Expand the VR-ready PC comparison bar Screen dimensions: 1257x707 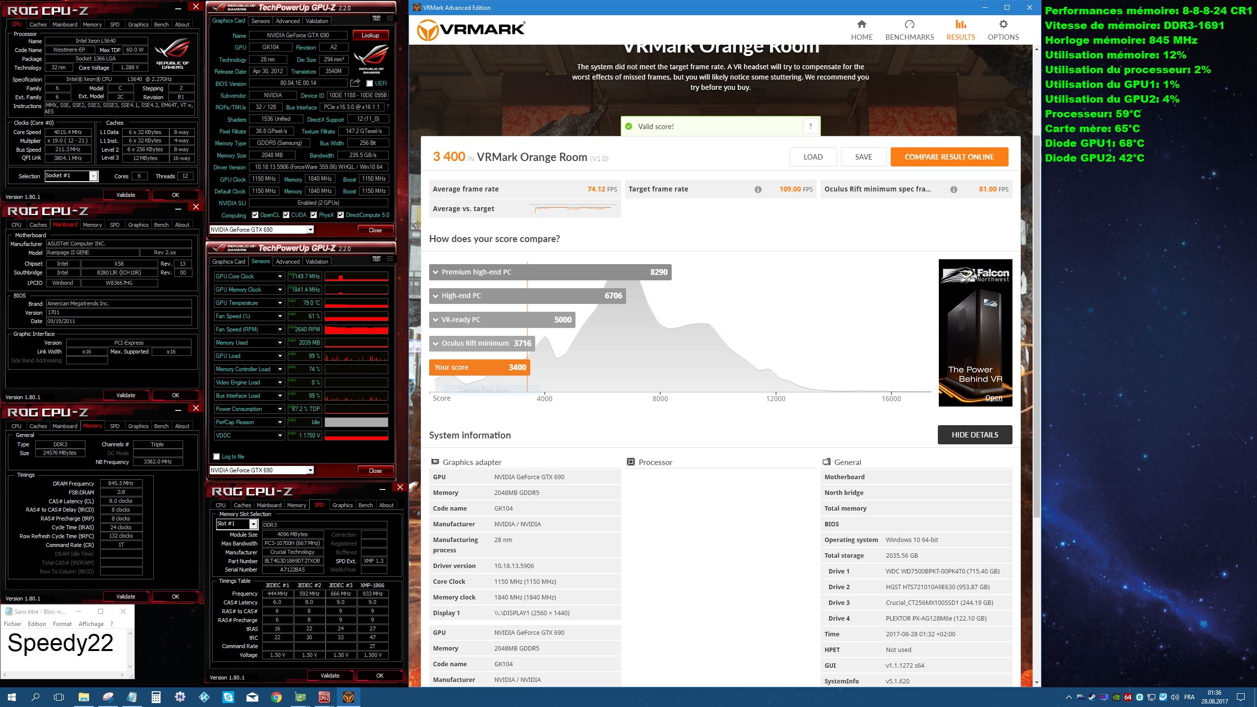coord(502,320)
